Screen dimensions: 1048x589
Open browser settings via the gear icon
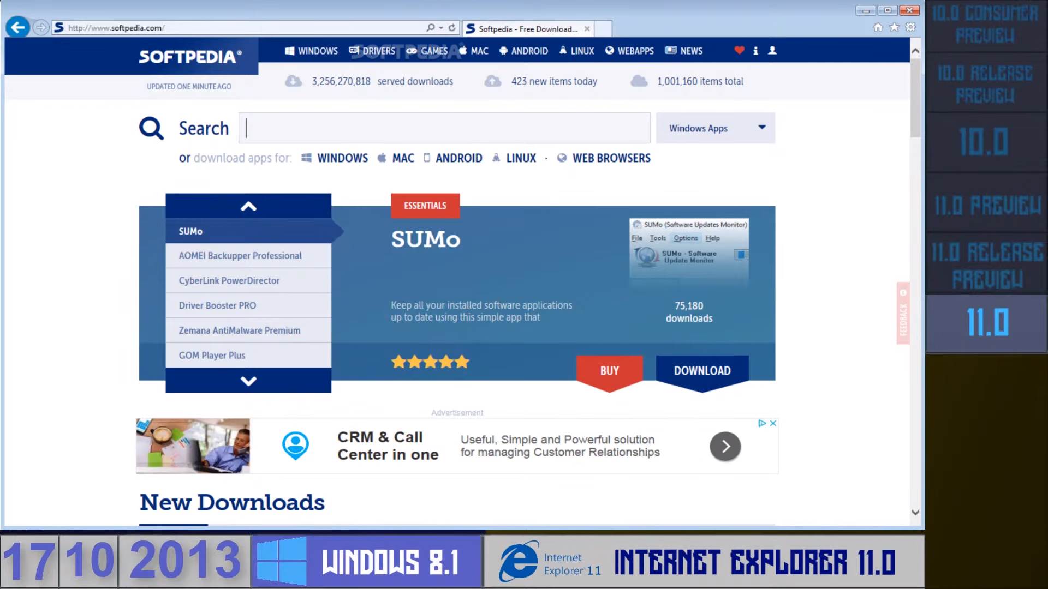coord(910,26)
